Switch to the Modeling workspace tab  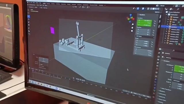pos(48,4)
